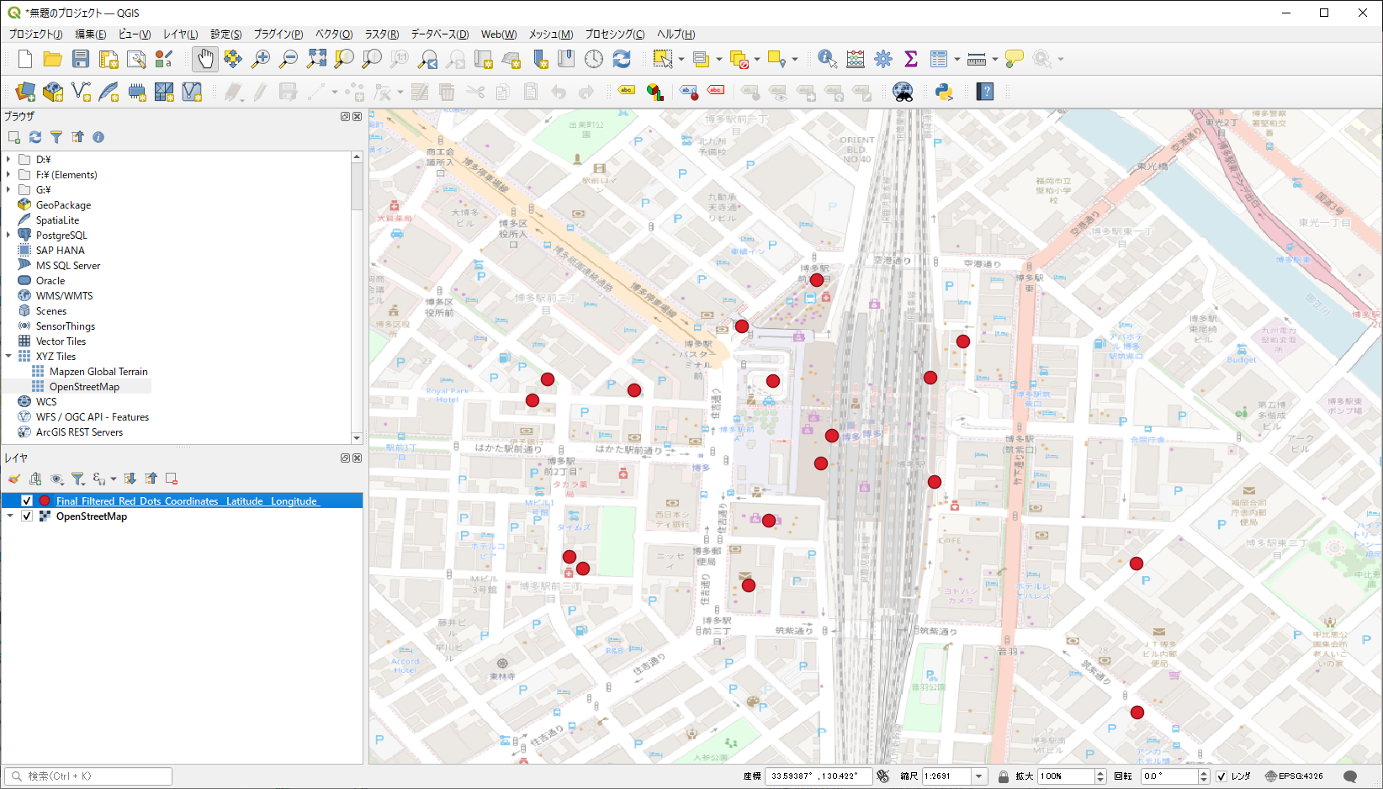
Task: Click the Zoom In magnifier tool
Action: (x=261, y=59)
